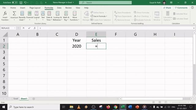Select cell D1 containing Year
The height and width of the screenshot is (110, 196).
tap(77, 40)
